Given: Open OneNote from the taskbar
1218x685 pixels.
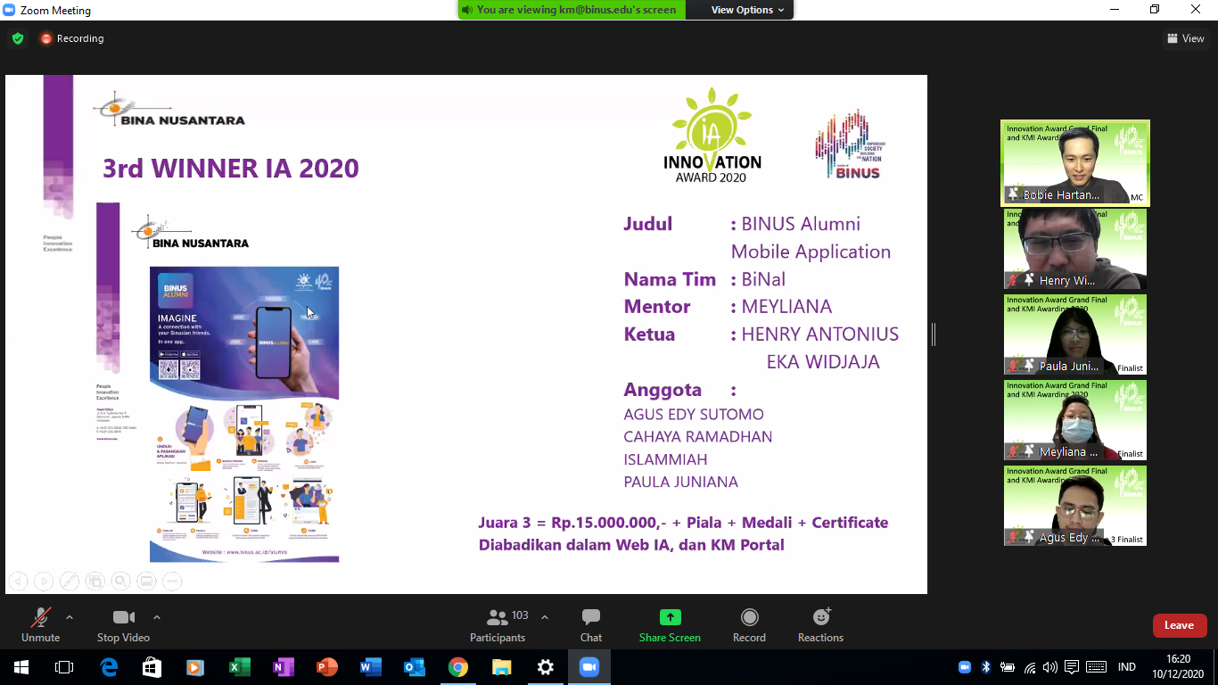Looking at the screenshot, I should [284, 667].
